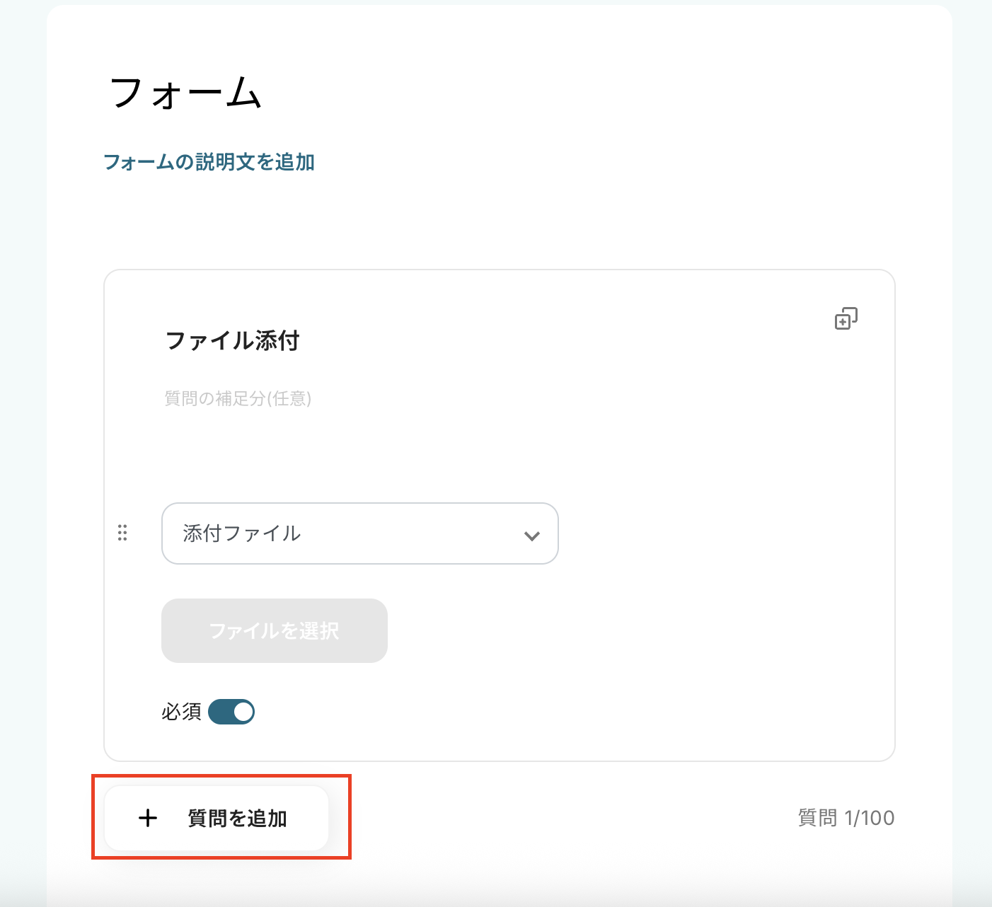Viewport: 992px width, 907px height.
Task: Click the 質問を追加 label text
Action: [237, 819]
